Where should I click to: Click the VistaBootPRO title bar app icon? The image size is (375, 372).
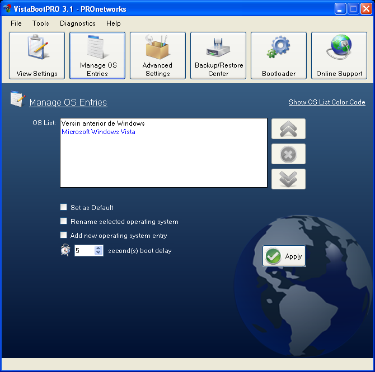click(7, 8)
